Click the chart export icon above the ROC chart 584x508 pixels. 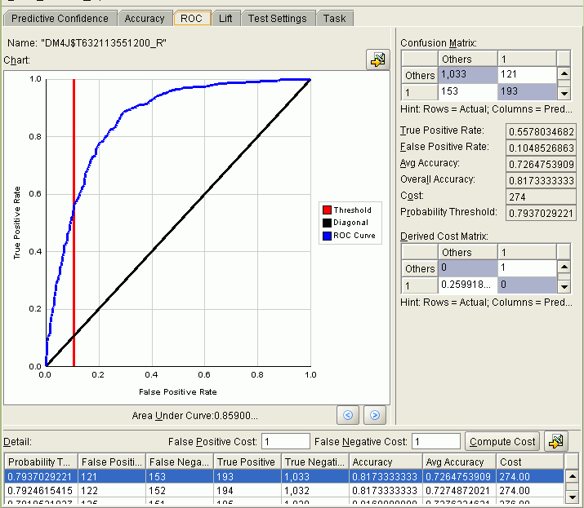point(377,60)
